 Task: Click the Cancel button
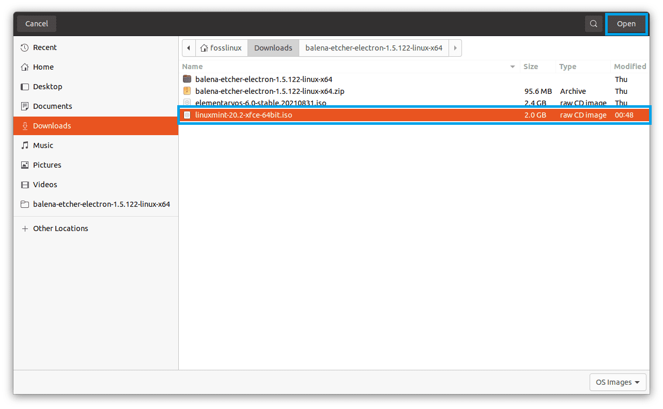[x=37, y=24]
